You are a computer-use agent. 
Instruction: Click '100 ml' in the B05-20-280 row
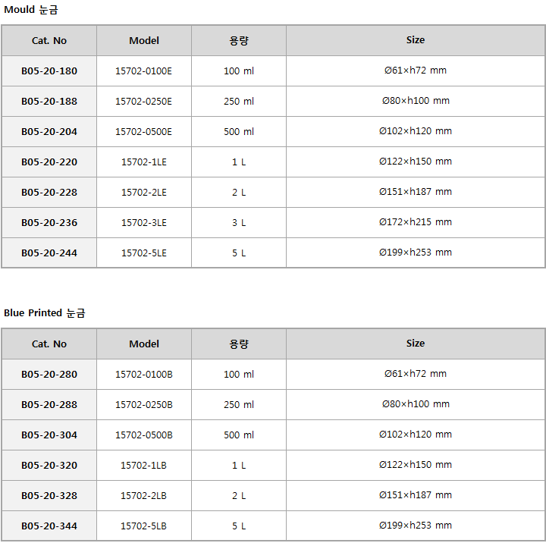239,375
